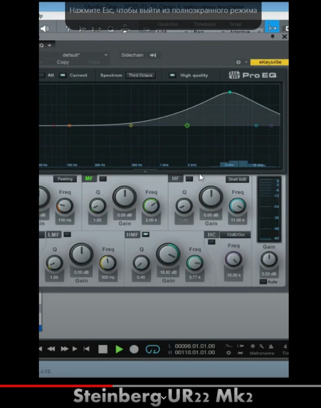Click the output Gain knob at 0.00 dB
This screenshot has width=321, height=408.
coord(269,259)
